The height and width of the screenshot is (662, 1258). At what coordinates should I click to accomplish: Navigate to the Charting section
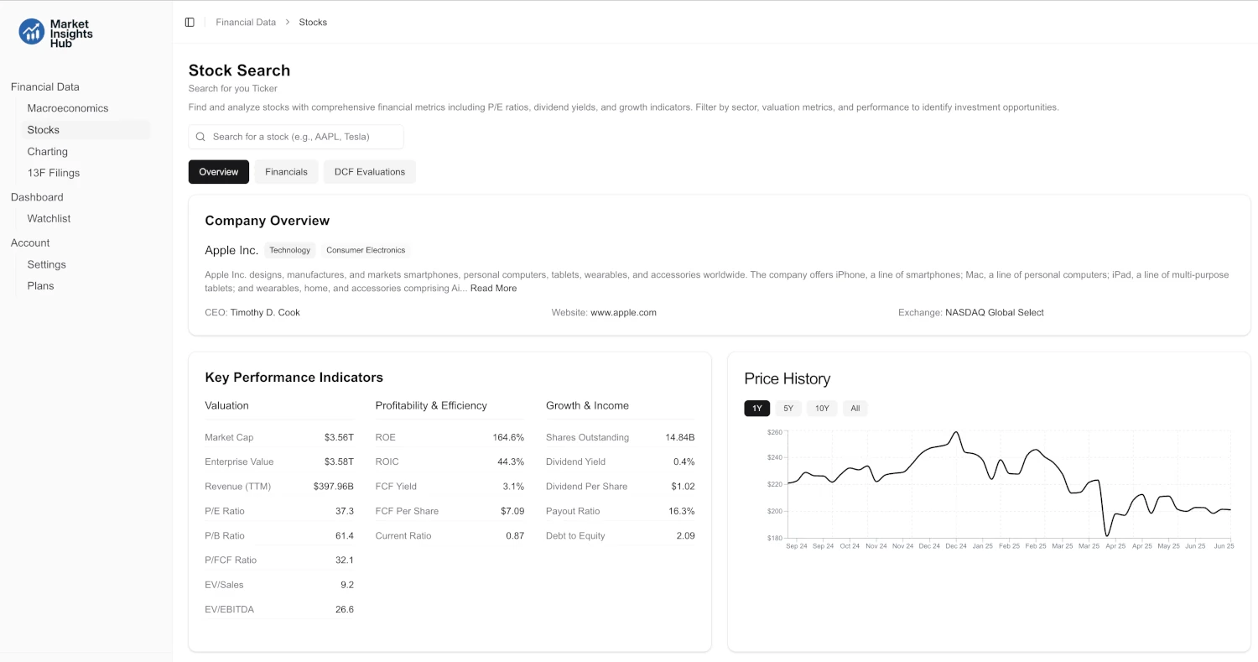pyautogui.click(x=48, y=151)
